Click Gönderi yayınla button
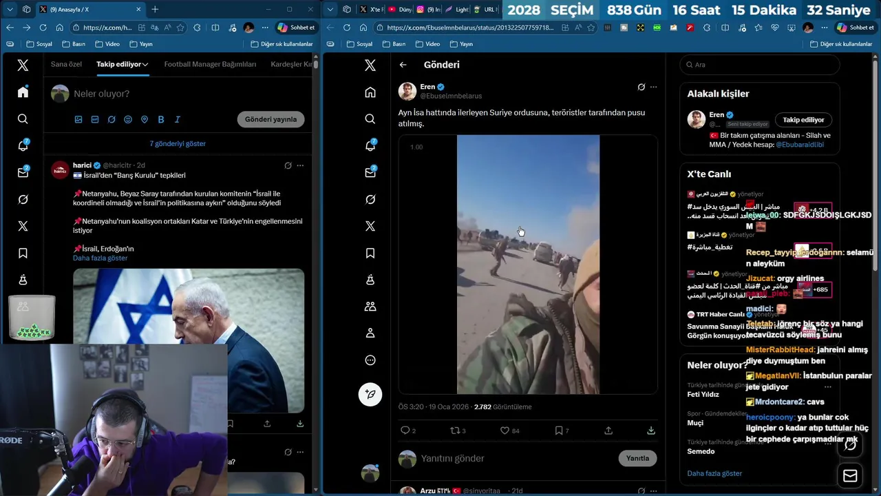This screenshot has height=496, width=881. coord(271,119)
